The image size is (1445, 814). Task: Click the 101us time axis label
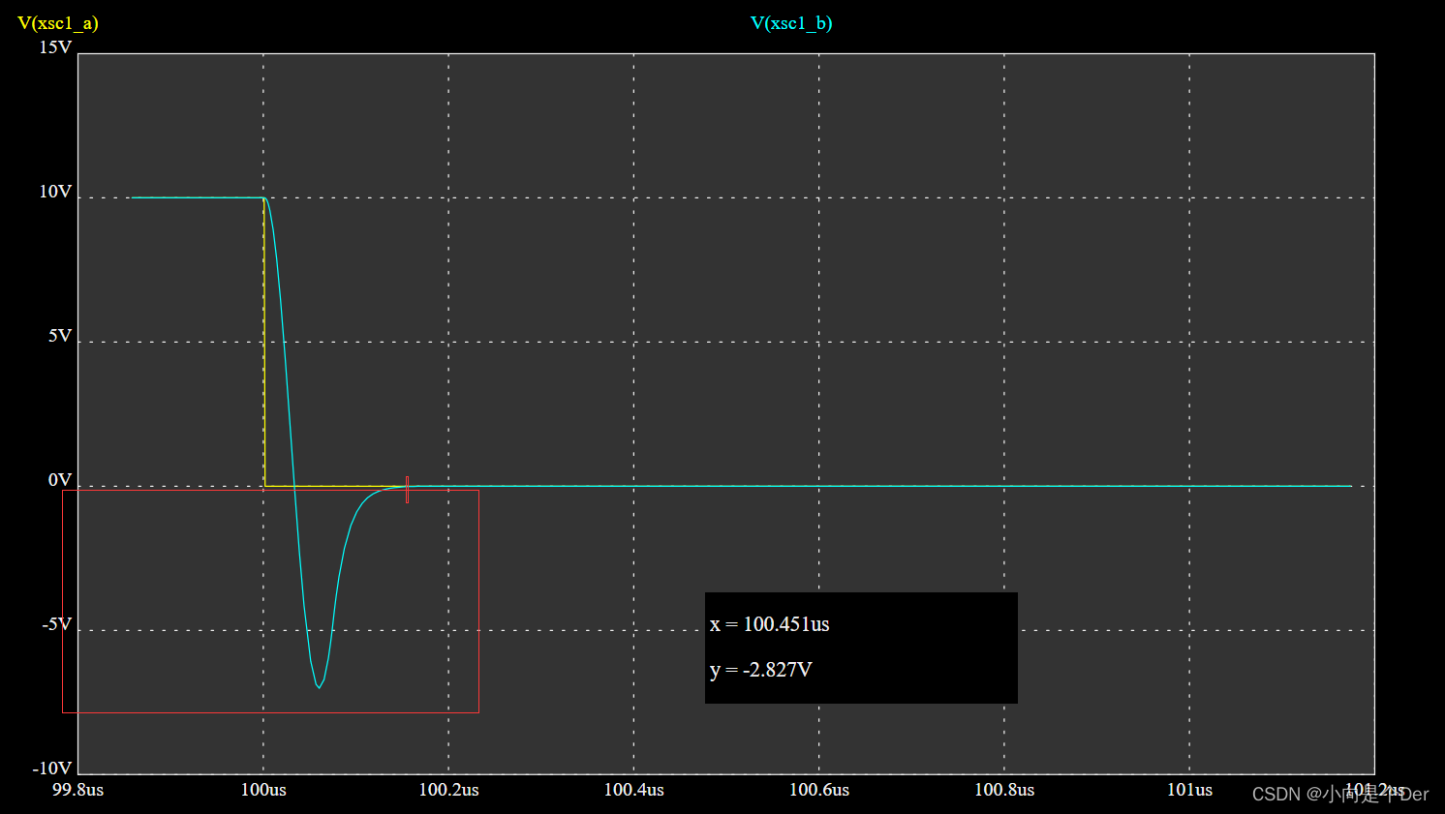[x=1189, y=790]
